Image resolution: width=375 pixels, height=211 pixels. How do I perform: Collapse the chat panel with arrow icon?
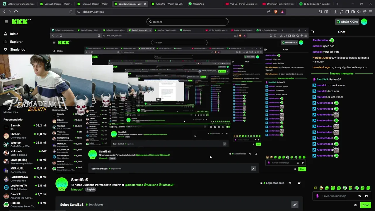[312, 32]
